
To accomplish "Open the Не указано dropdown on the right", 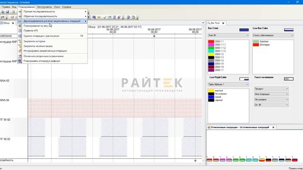I will click(x=271, y=100).
